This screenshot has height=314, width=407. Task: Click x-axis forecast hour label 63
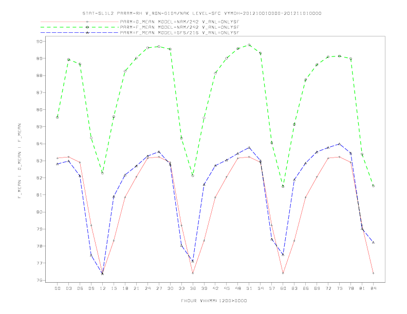coord(294,288)
